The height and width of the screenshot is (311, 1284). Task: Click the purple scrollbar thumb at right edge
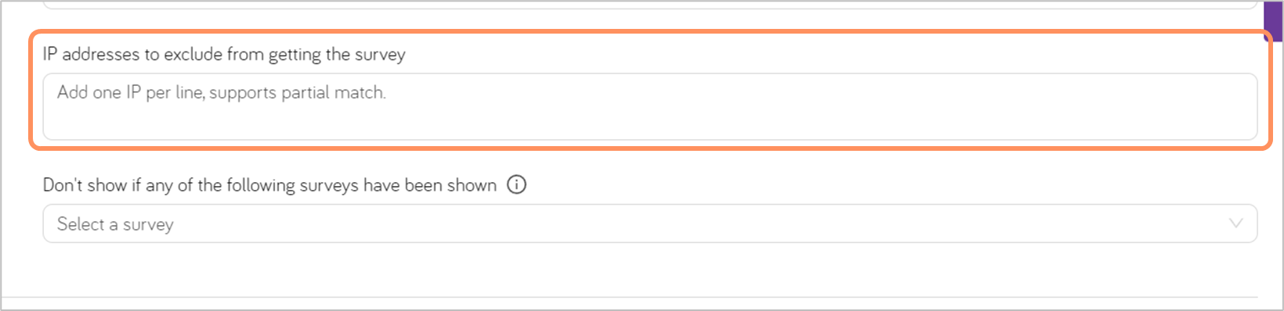(1273, 20)
